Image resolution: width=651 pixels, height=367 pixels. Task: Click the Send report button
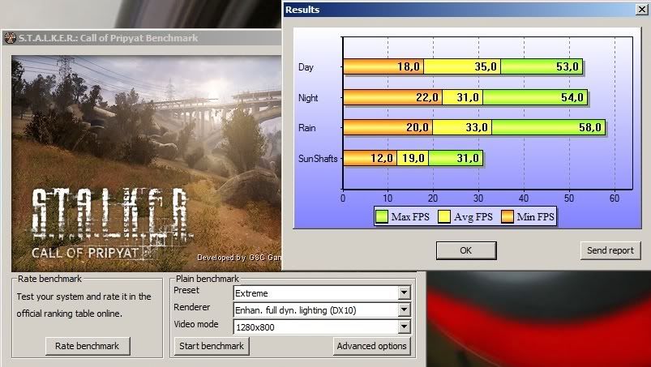(610, 250)
